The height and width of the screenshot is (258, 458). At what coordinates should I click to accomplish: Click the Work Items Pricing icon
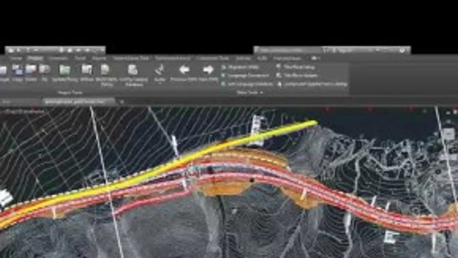click(105, 70)
